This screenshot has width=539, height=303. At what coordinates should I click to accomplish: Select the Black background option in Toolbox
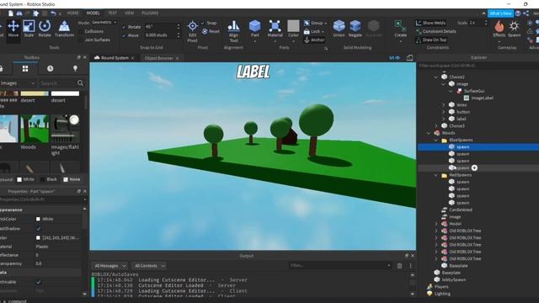point(49,179)
